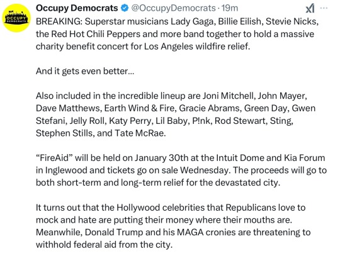Screen dimensions: 340x256
Task: Open the @OccupyDemocrats handle link
Action: pos(174,8)
